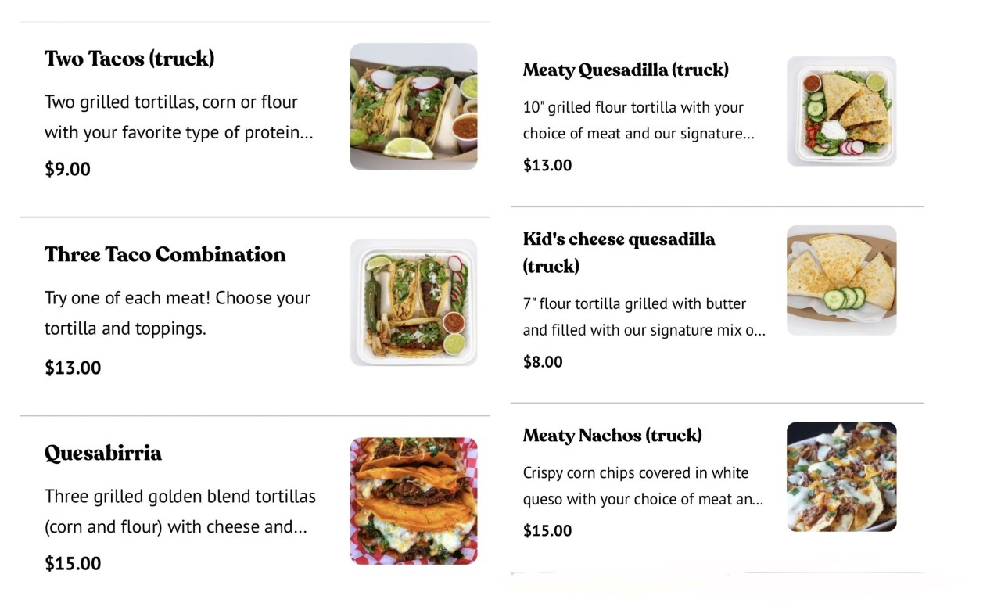Expand the truncated Quesabirria description text
Image resolution: width=1001 pixels, height=603 pixels.
[x=180, y=511]
